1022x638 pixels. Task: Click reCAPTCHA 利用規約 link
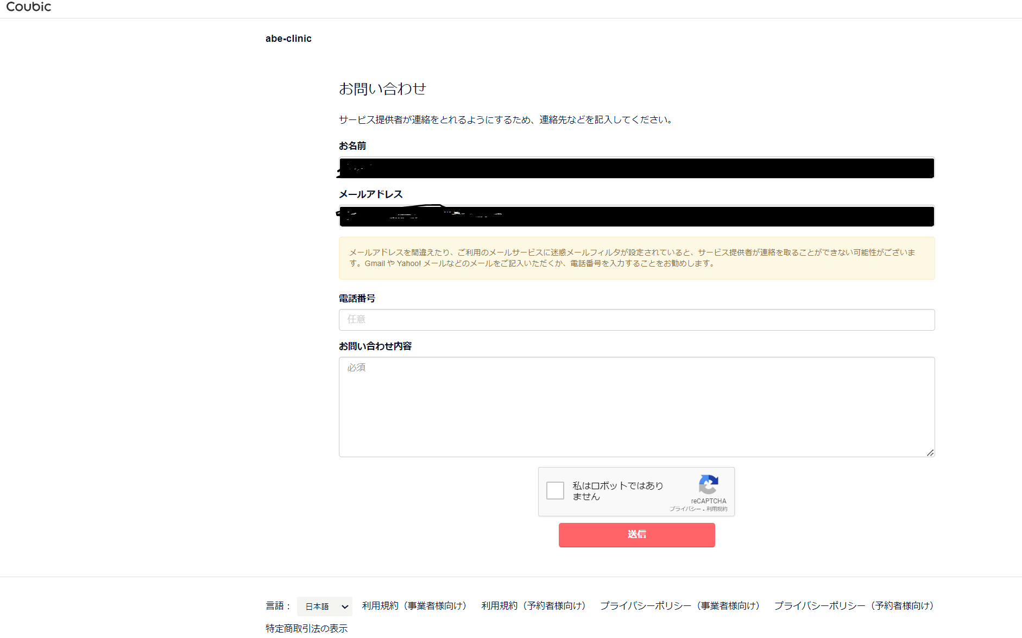pyautogui.click(x=717, y=509)
